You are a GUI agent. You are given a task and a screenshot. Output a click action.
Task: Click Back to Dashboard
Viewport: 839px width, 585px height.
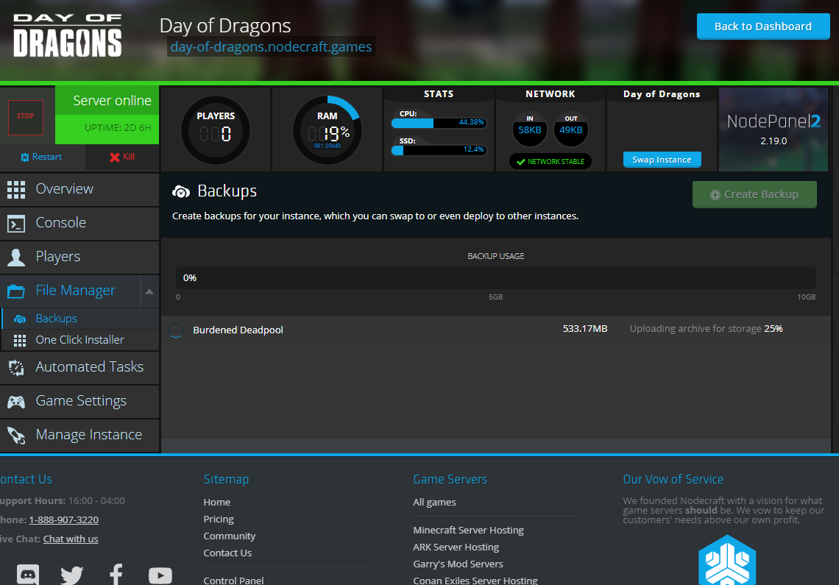tap(762, 26)
